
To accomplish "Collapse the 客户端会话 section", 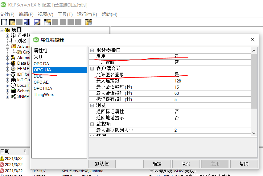I will (92, 69).
